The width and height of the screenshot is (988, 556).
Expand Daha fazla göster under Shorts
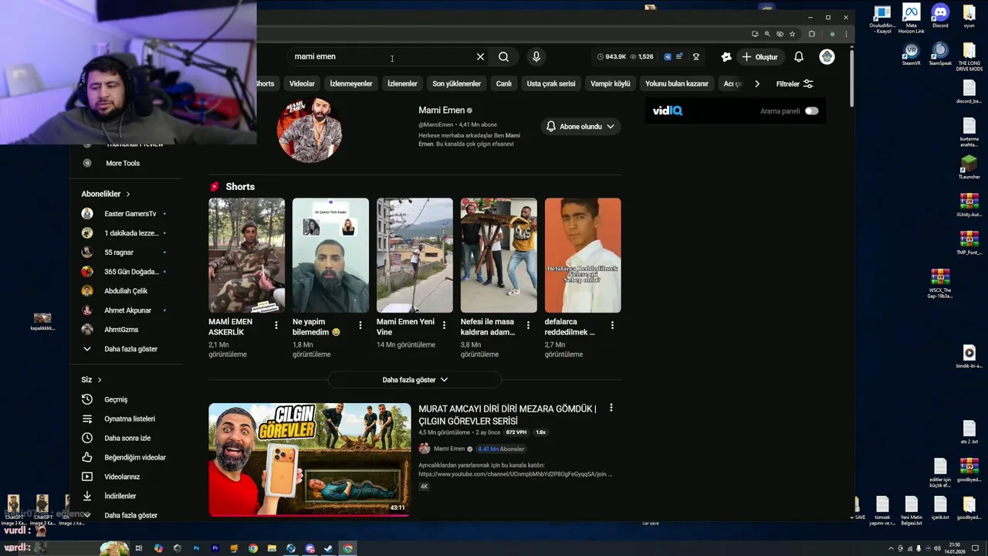[x=414, y=380]
